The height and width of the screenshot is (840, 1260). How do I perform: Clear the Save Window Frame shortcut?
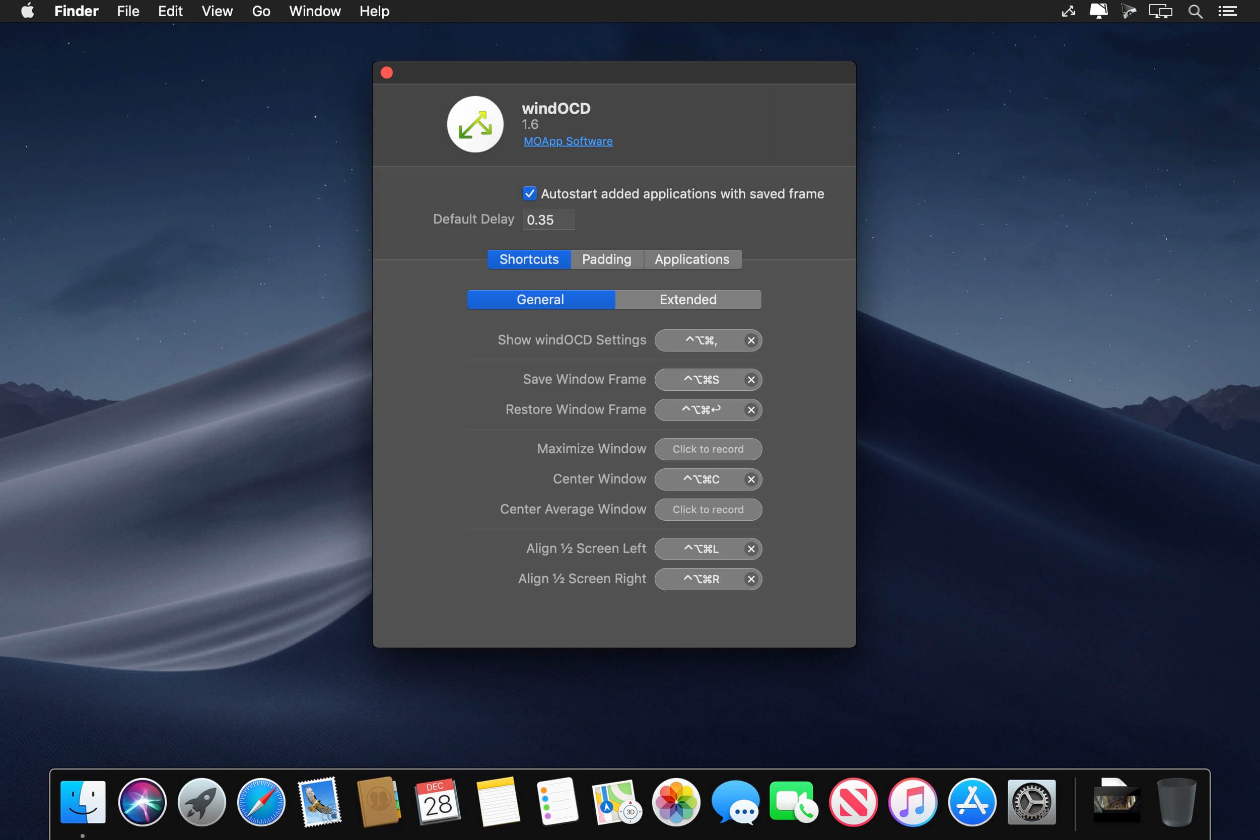coord(751,379)
